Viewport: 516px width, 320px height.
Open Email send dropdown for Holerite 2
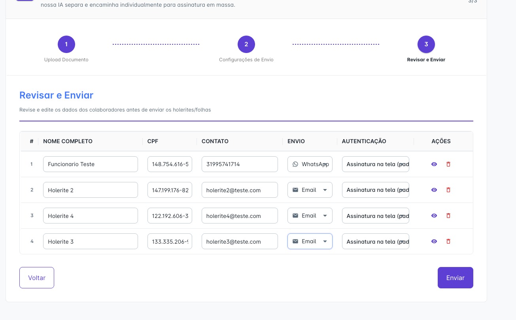(310, 190)
